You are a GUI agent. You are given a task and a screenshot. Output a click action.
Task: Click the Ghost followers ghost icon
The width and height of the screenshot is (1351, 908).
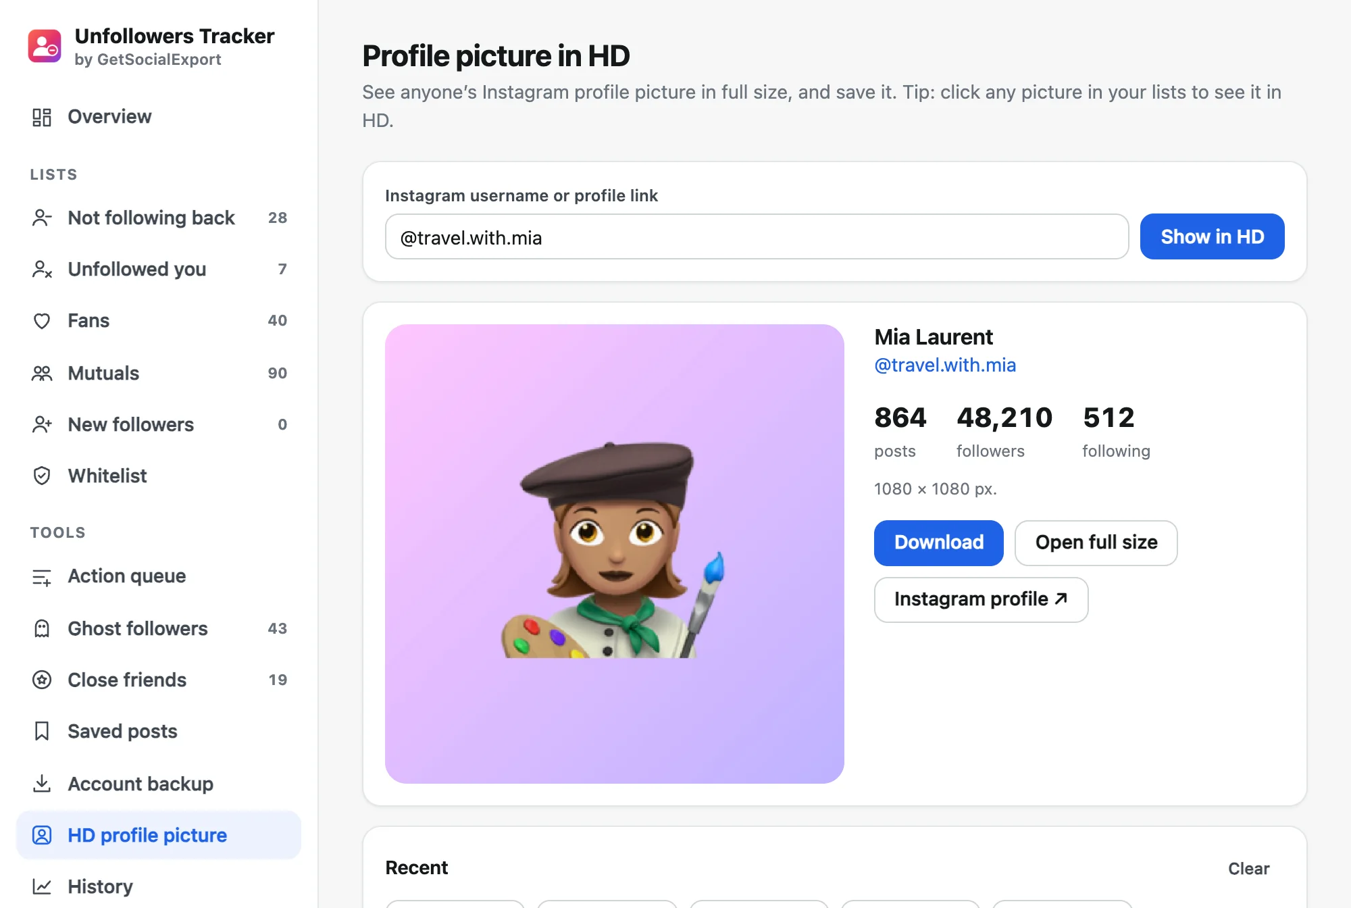pyautogui.click(x=42, y=628)
